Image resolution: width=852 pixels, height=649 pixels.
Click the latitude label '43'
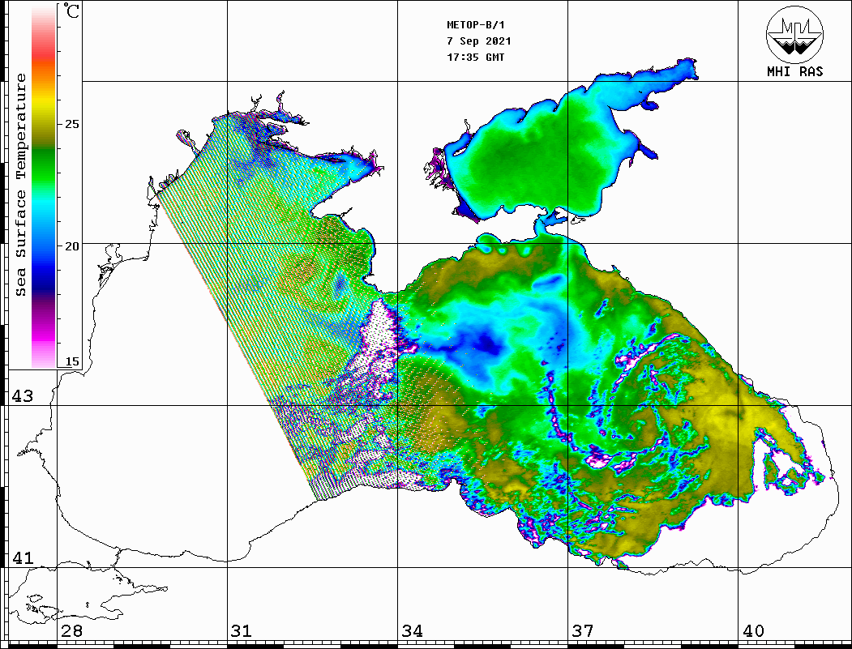coord(23,396)
